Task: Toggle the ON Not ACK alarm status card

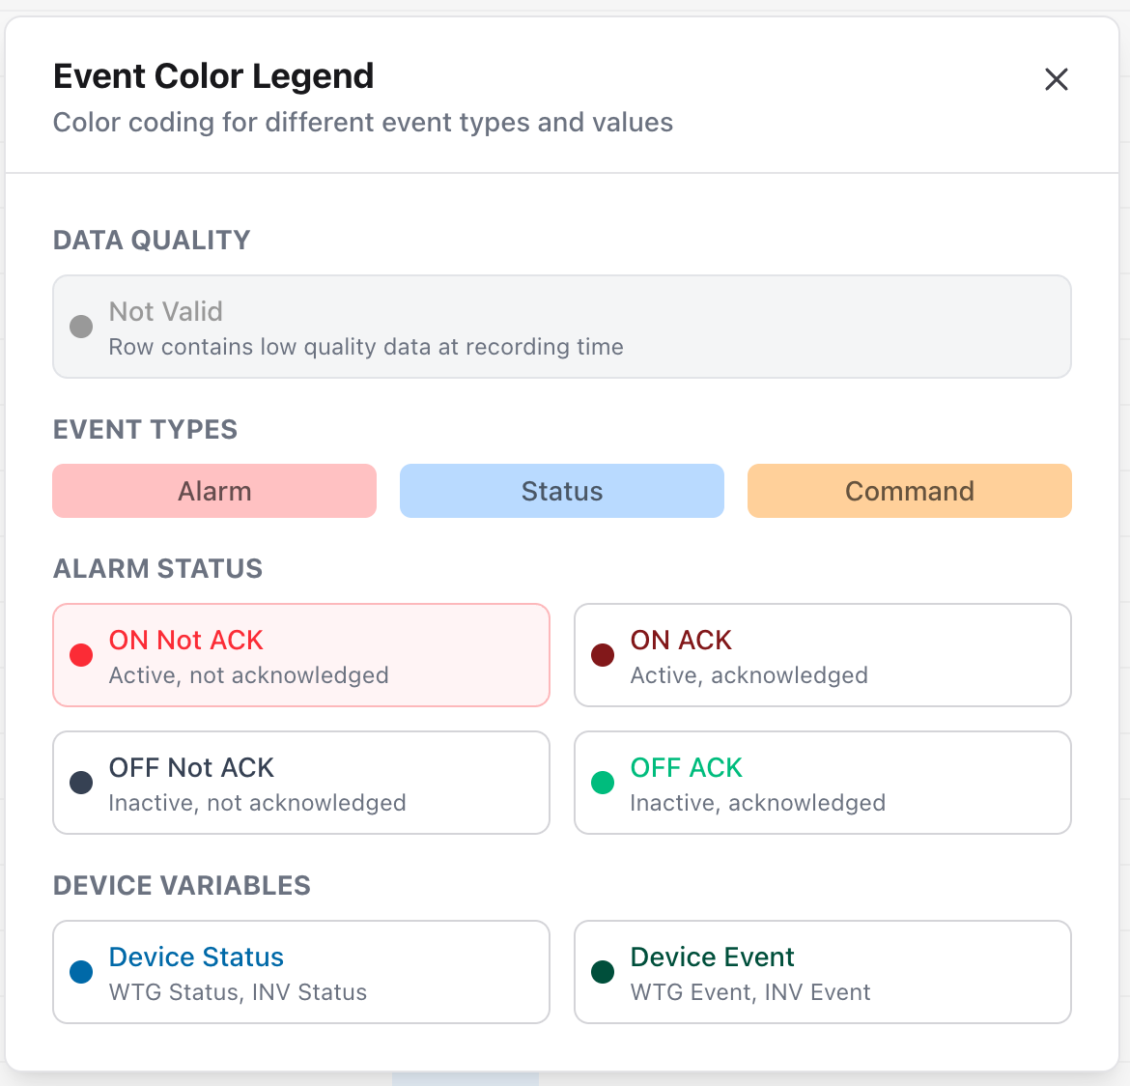Action: coord(300,655)
